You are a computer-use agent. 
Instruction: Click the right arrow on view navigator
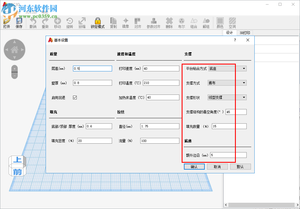(x=23, y=50)
